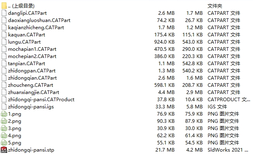Open the .. (上级目录) entry
This screenshot has width=253, height=160.
[21, 6]
